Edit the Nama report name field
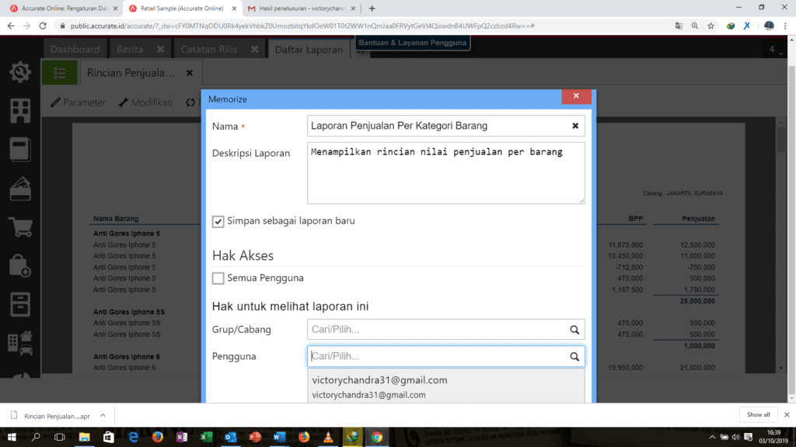Image resolution: width=796 pixels, height=447 pixels. click(x=445, y=126)
